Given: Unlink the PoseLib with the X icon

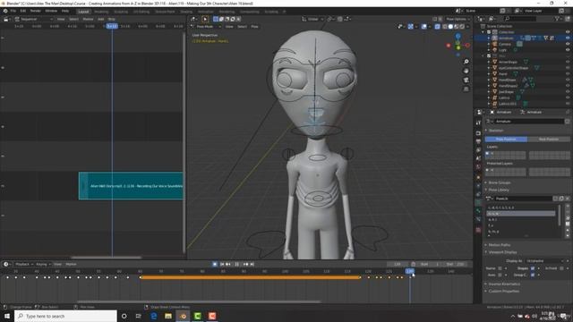Looking at the screenshot, I should (567, 199).
